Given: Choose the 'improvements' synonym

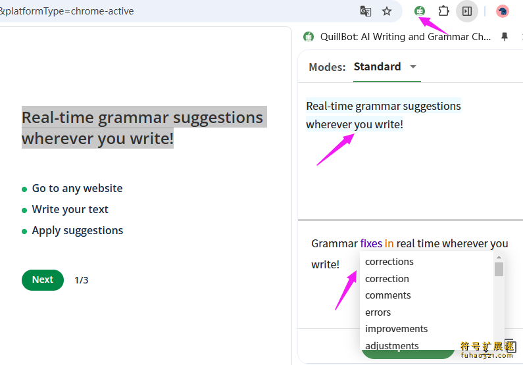Looking at the screenshot, I should click(x=396, y=329).
